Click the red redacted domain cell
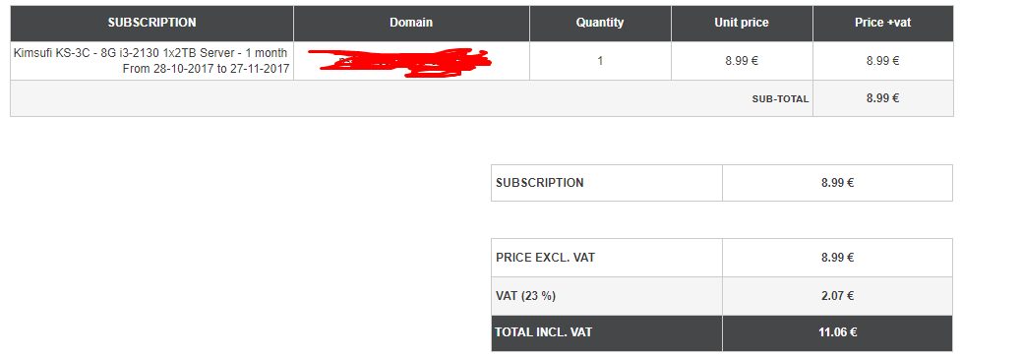Viewport: 1021px width, 357px height. [399, 62]
